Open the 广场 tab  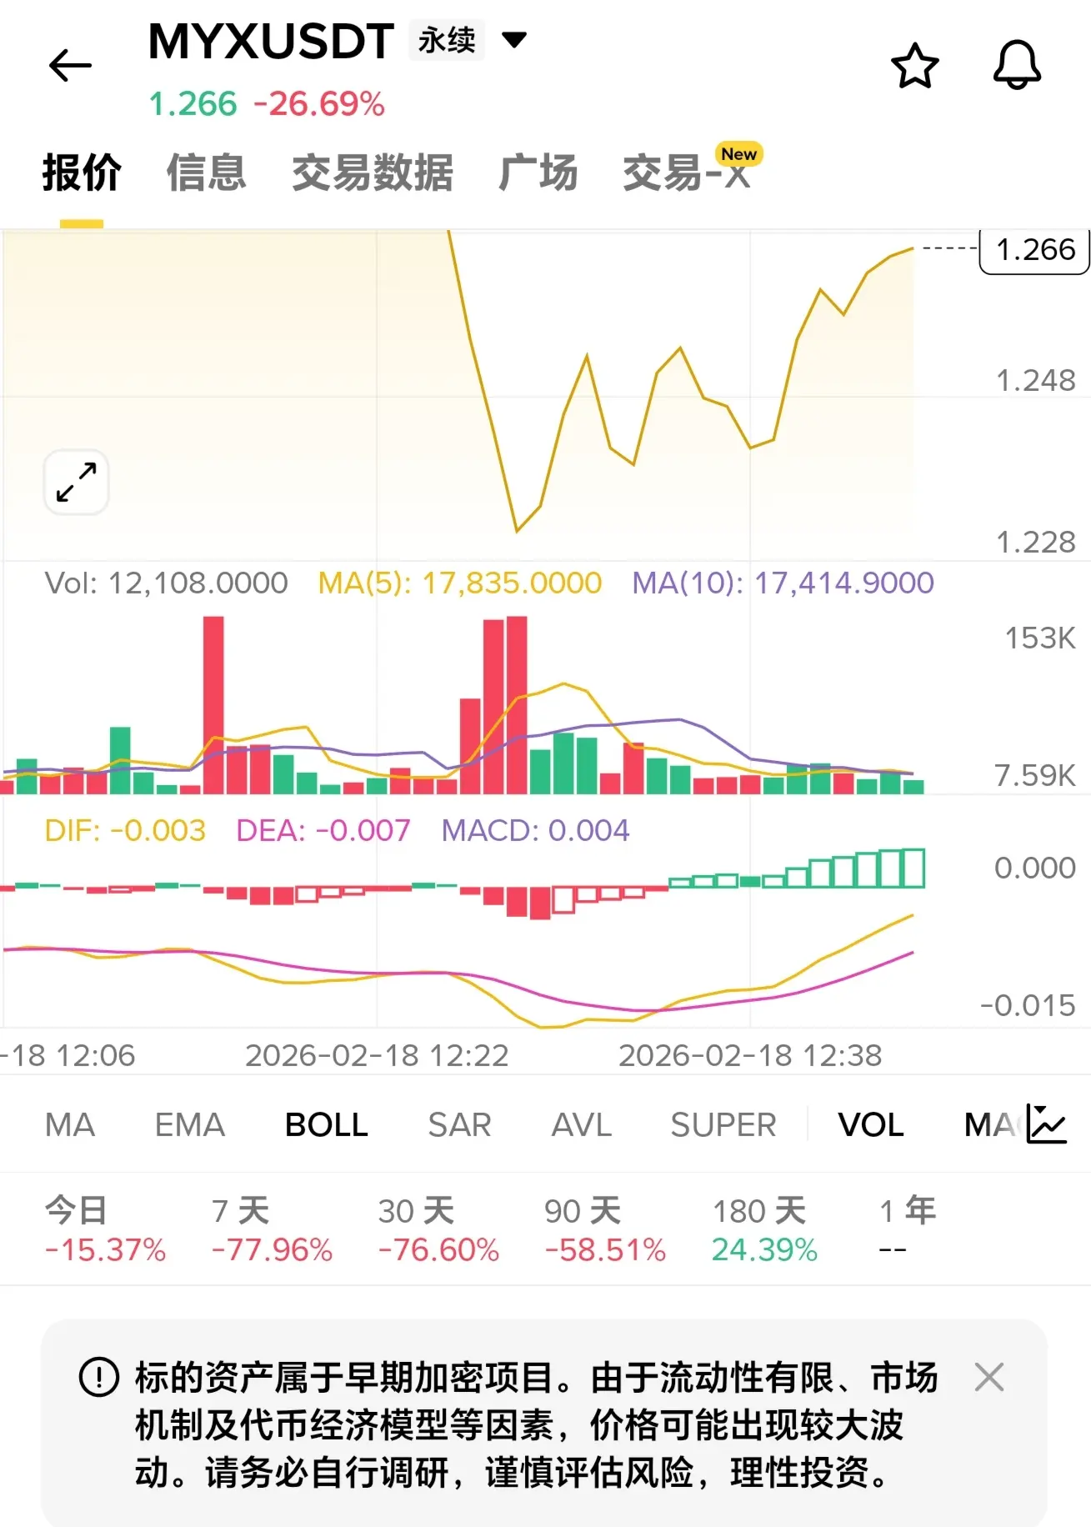(x=538, y=173)
